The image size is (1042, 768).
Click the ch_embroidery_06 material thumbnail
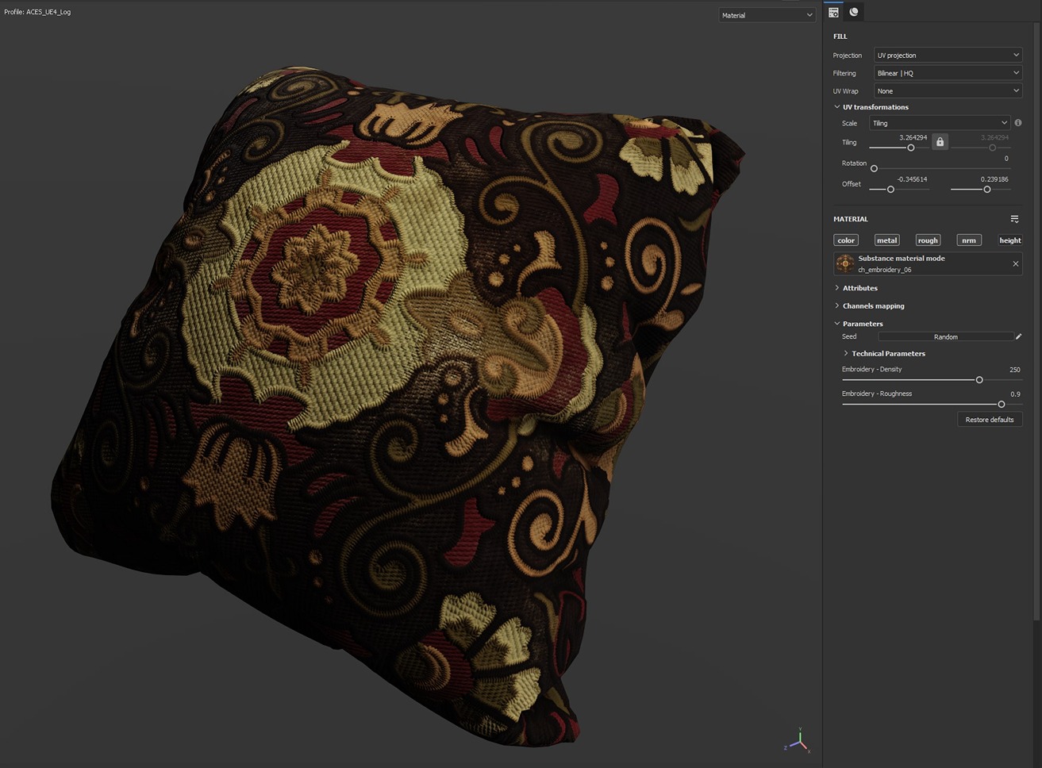click(x=845, y=264)
